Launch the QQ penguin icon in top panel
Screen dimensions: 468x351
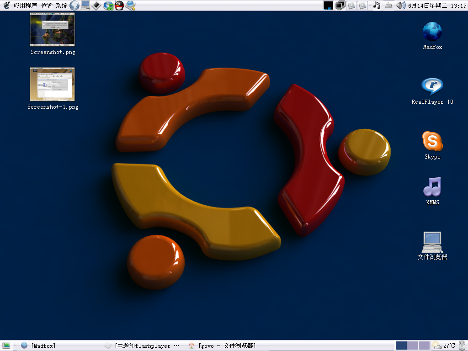pos(119,5)
